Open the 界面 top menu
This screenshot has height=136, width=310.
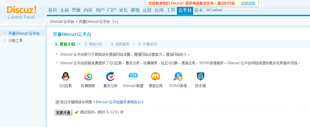coord(76,10)
